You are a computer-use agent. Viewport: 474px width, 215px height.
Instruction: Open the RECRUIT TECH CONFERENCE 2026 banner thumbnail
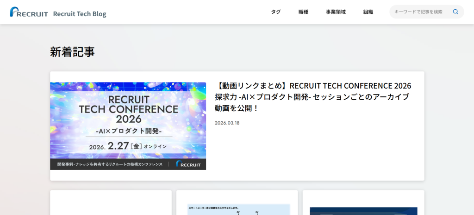[128, 125]
